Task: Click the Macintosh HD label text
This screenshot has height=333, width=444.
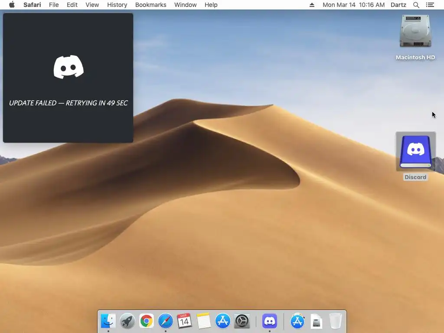Action: (415, 58)
